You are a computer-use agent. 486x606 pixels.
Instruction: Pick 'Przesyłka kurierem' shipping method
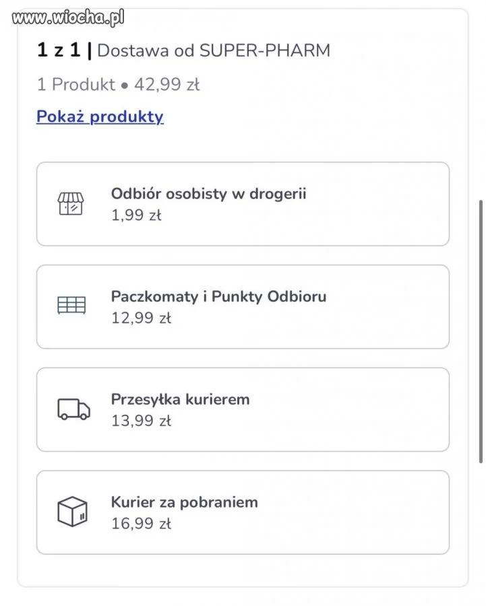[x=180, y=399]
